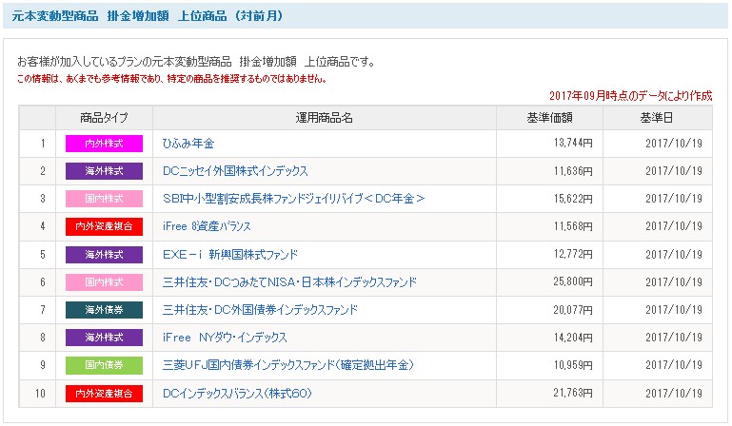Open DCインデックスバランス(株式60) link
Screen dimensions: 732x426
(x=237, y=393)
